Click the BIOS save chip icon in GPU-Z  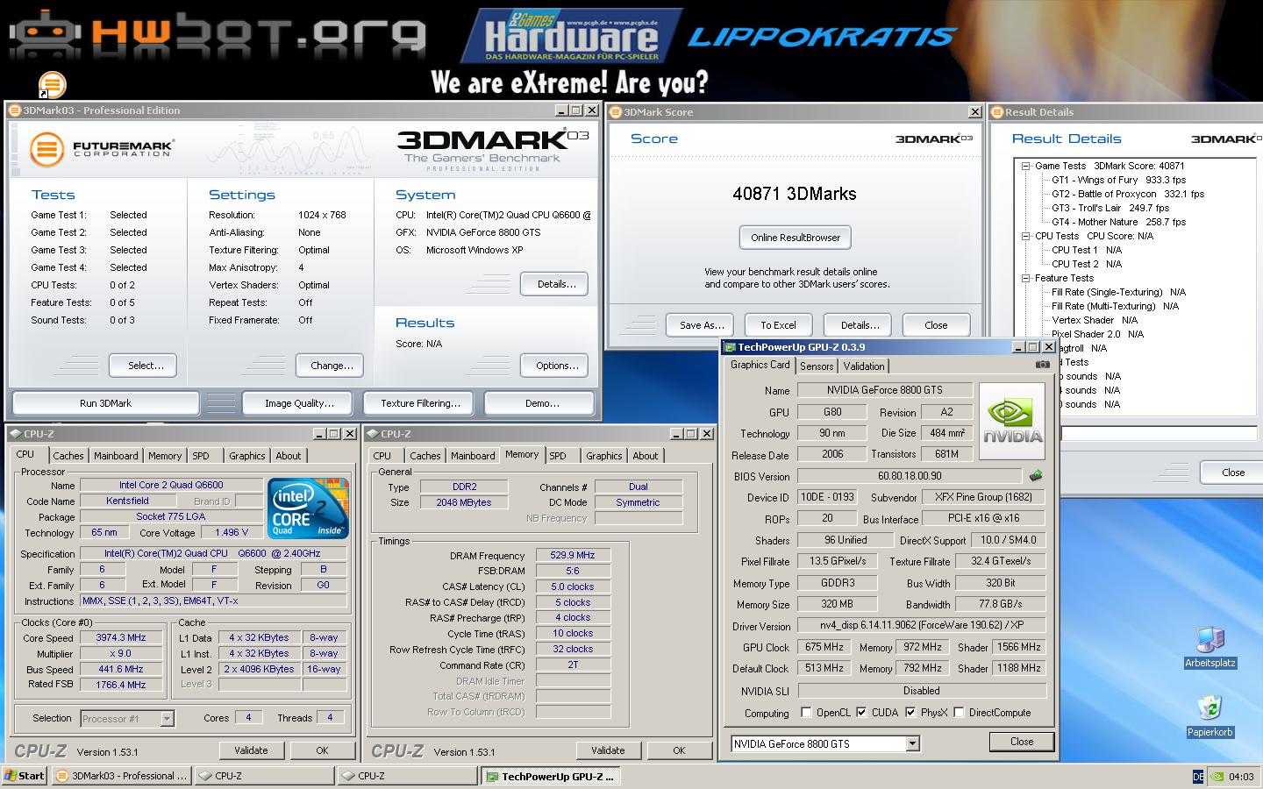[1036, 476]
